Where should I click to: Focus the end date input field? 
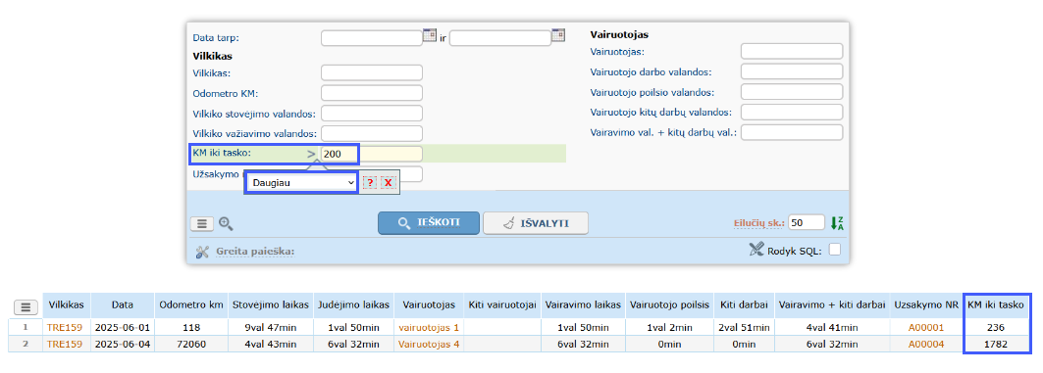tap(500, 38)
